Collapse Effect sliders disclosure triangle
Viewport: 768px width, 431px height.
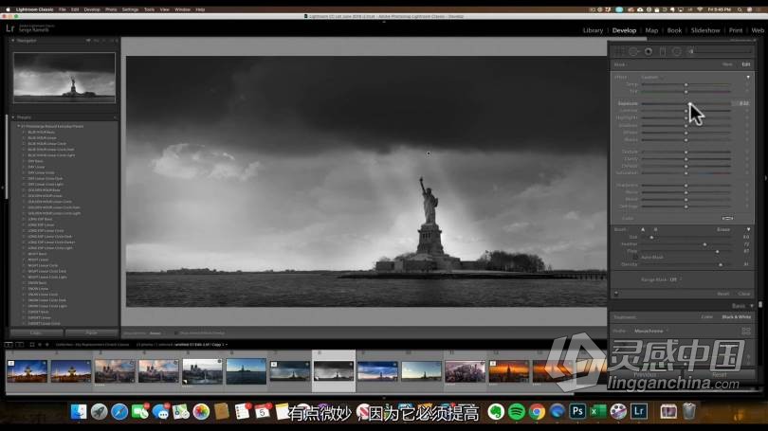(x=748, y=78)
